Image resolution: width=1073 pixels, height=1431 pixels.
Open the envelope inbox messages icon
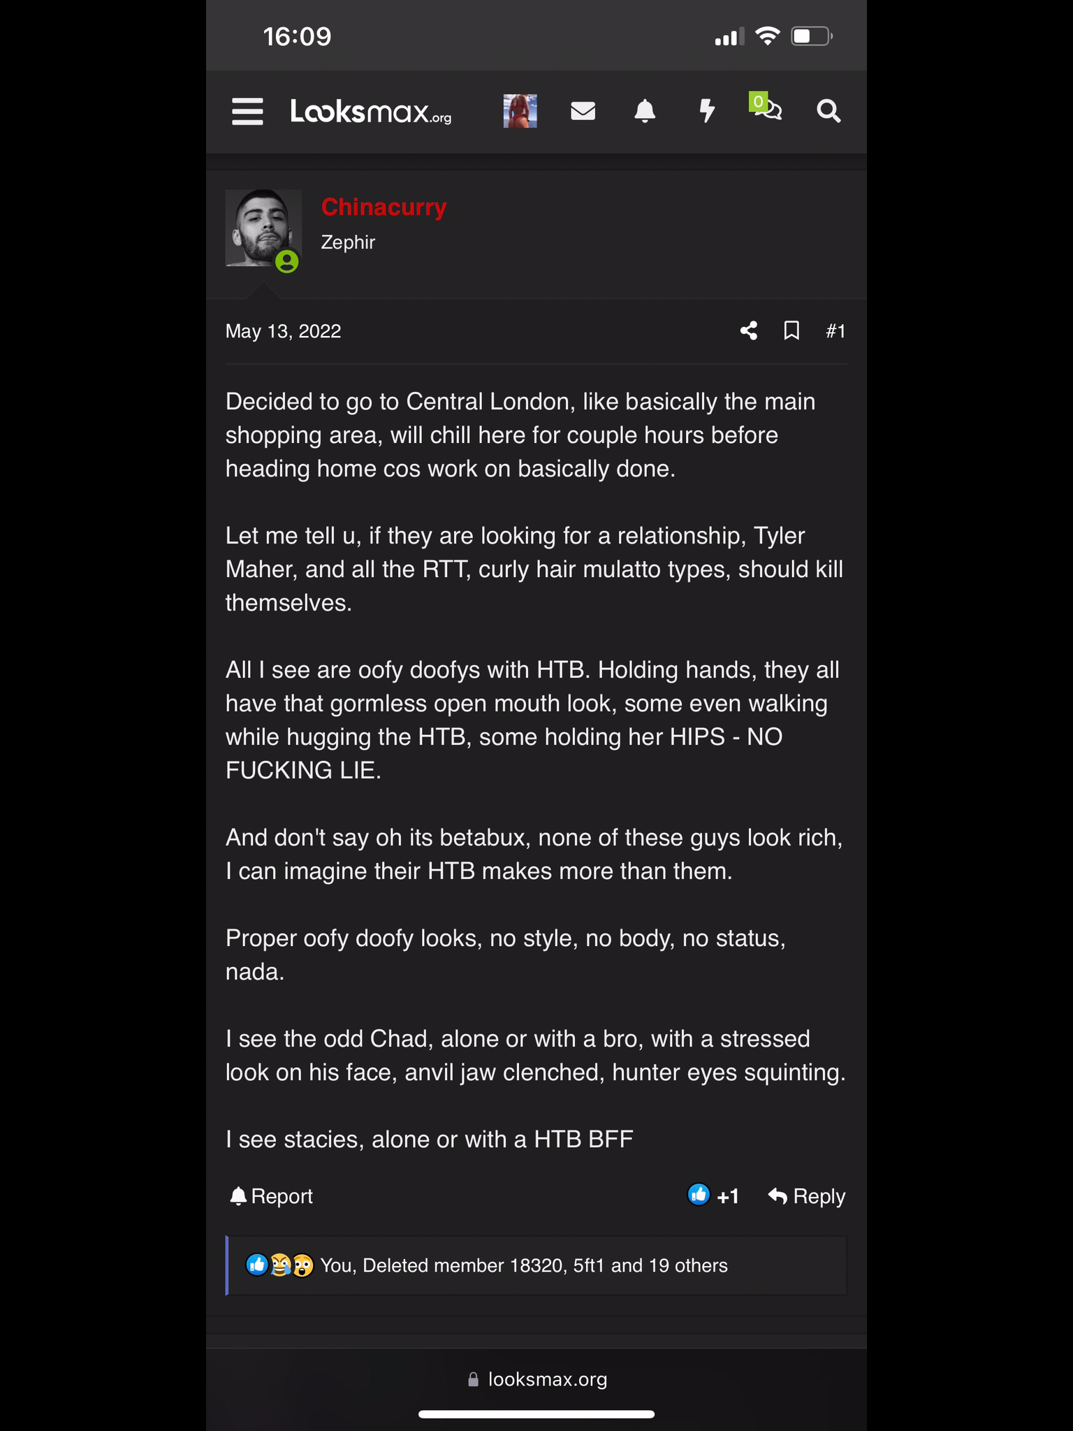tap(583, 111)
